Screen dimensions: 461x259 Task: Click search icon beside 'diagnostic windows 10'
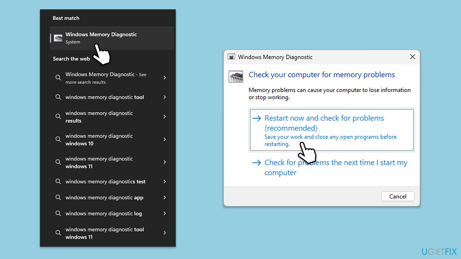(x=58, y=139)
